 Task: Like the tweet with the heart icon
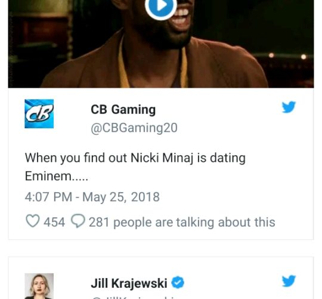pyautogui.click(x=33, y=221)
